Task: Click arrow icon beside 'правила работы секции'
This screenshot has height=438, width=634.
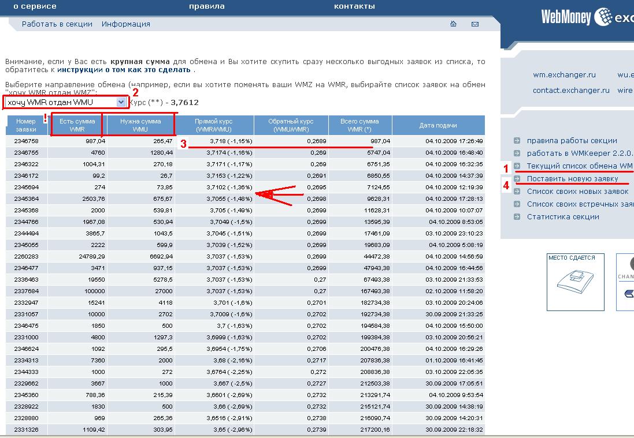Action: [x=517, y=140]
